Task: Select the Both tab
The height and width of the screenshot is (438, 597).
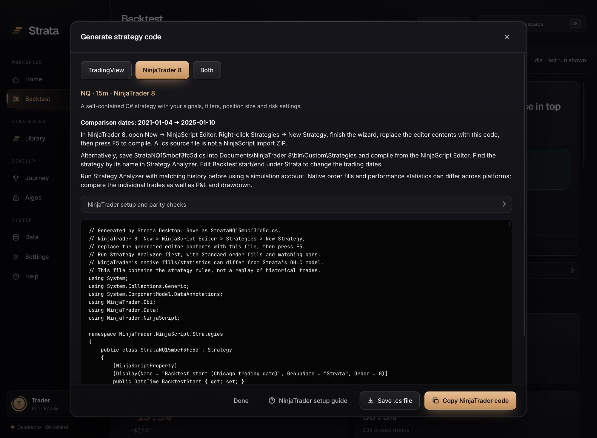Action: [207, 70]
